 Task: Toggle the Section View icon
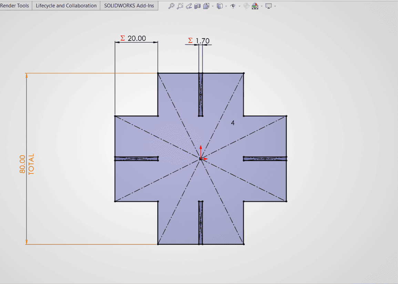point(197,6)
